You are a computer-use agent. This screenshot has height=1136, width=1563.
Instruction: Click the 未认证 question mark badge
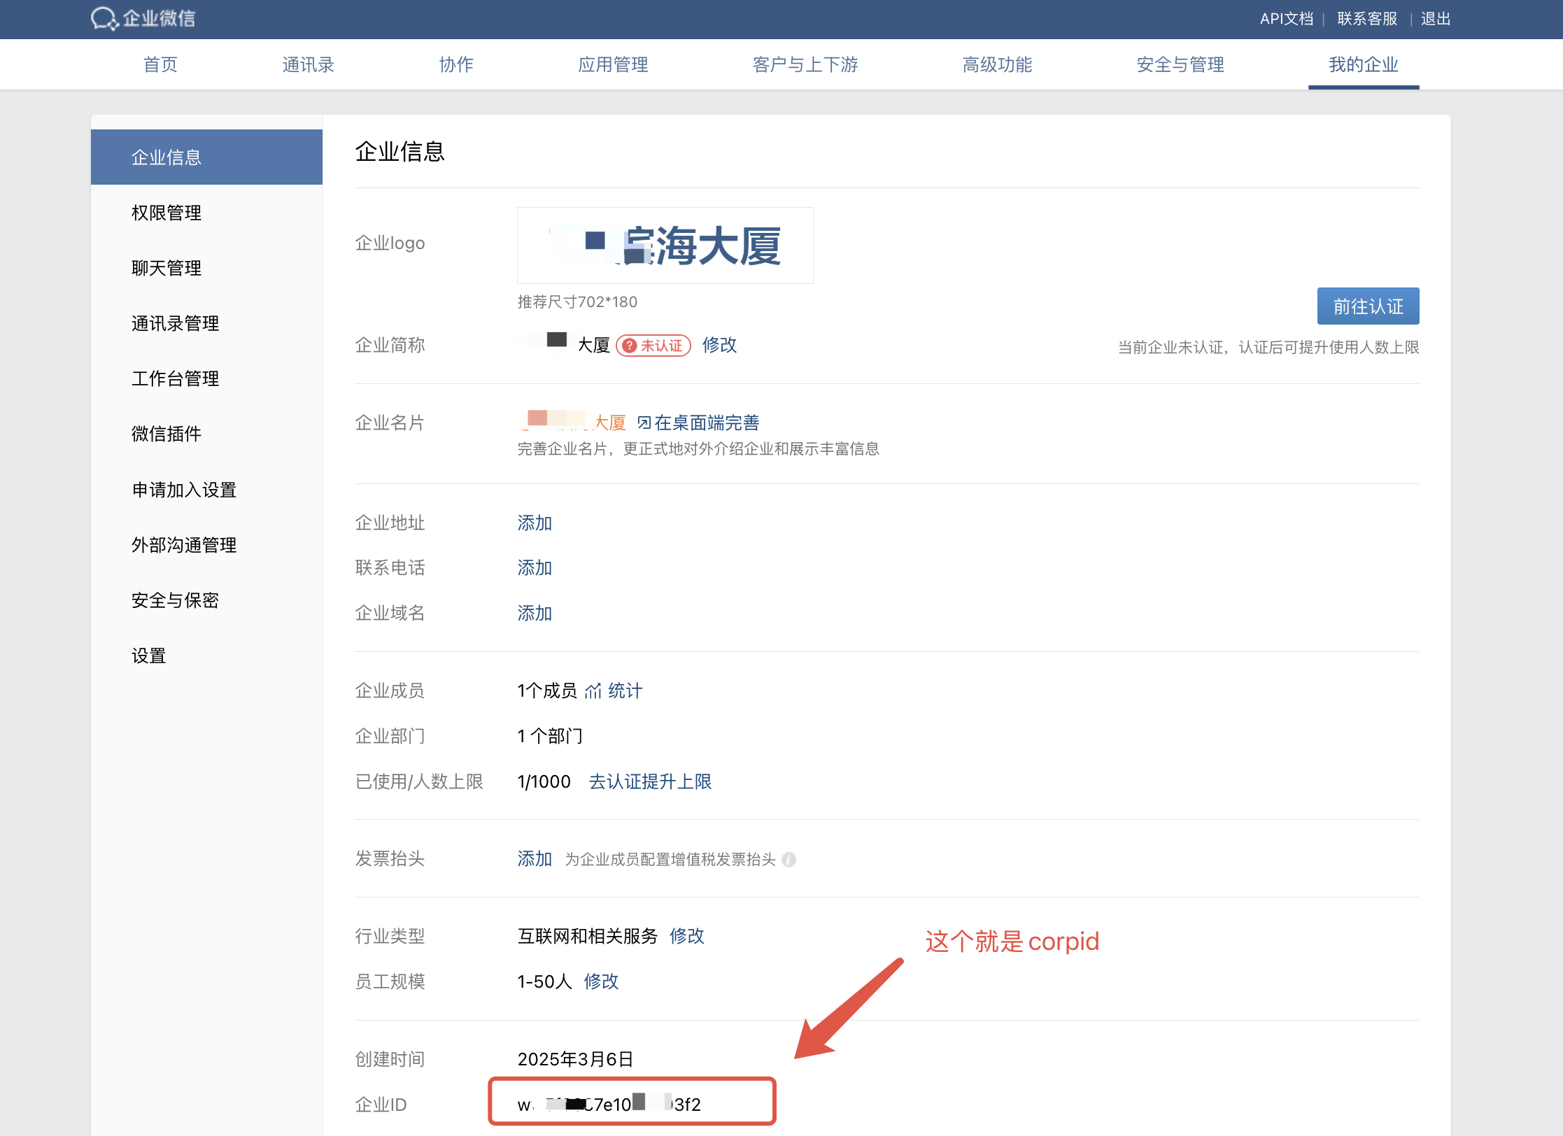630,346
